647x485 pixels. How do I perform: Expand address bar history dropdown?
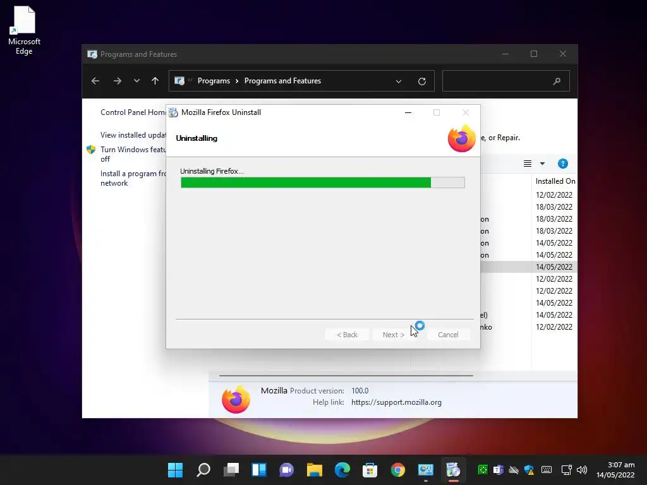(x=399, y=81)
